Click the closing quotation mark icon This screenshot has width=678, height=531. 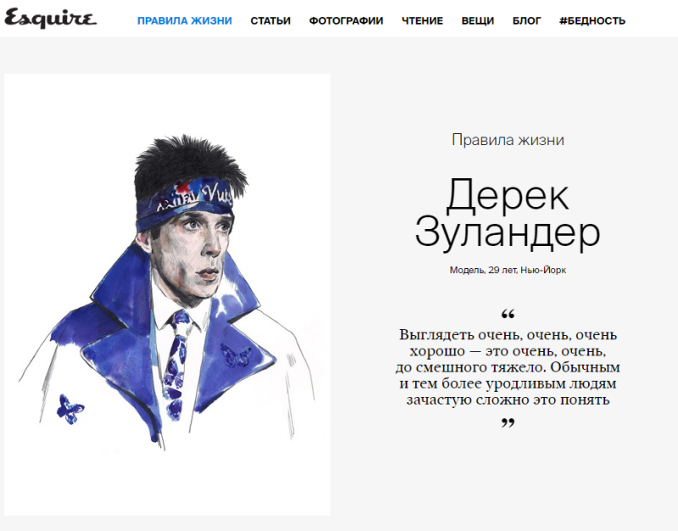508,422
